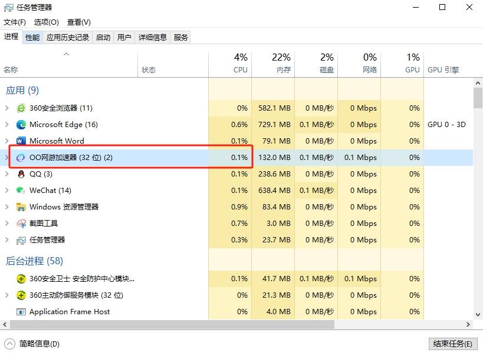
Task: Click the 238.6 MB memory cell
Action: (x=274, y=174)
